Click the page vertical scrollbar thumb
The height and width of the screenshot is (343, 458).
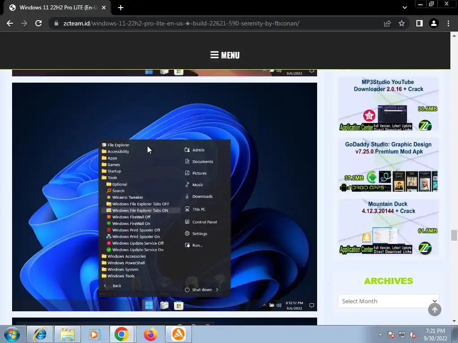pyautogui.click(x=454, y=235)
